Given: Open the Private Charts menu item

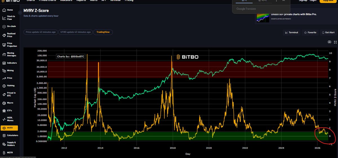Looking at the screenshot, I should click(48, 1).
